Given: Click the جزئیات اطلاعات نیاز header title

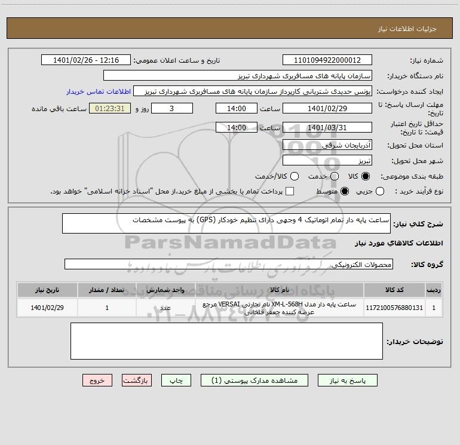Looking at the screenshot, I should (407, 29).
